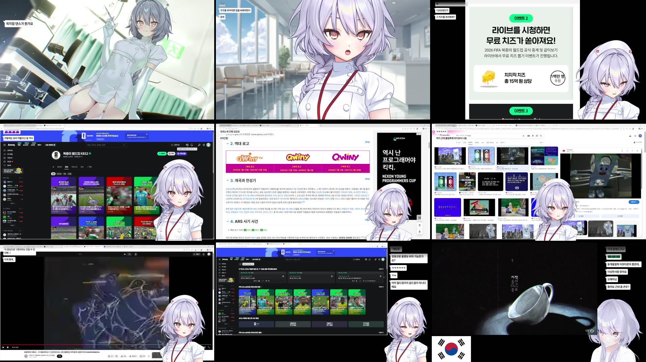Select 시작 in the game menu
This screenshot has height=362, width=646.
click(x=514, y=277)
